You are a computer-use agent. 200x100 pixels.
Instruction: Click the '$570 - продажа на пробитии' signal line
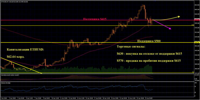pyautogui.click(x=148, y=61)
